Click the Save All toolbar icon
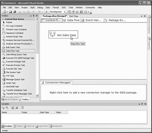Screen dimensions: 152x133 (x=15, y=12)
